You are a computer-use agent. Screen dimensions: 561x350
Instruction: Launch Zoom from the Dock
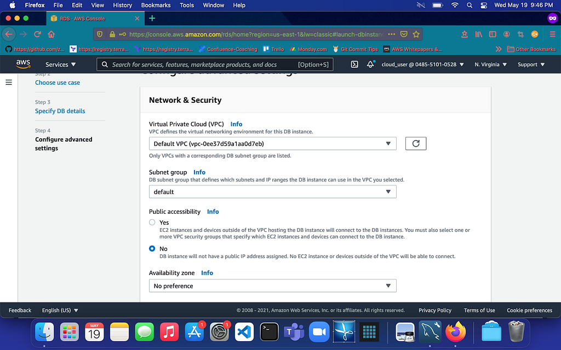pyautogui.click(x=319, y=332)
